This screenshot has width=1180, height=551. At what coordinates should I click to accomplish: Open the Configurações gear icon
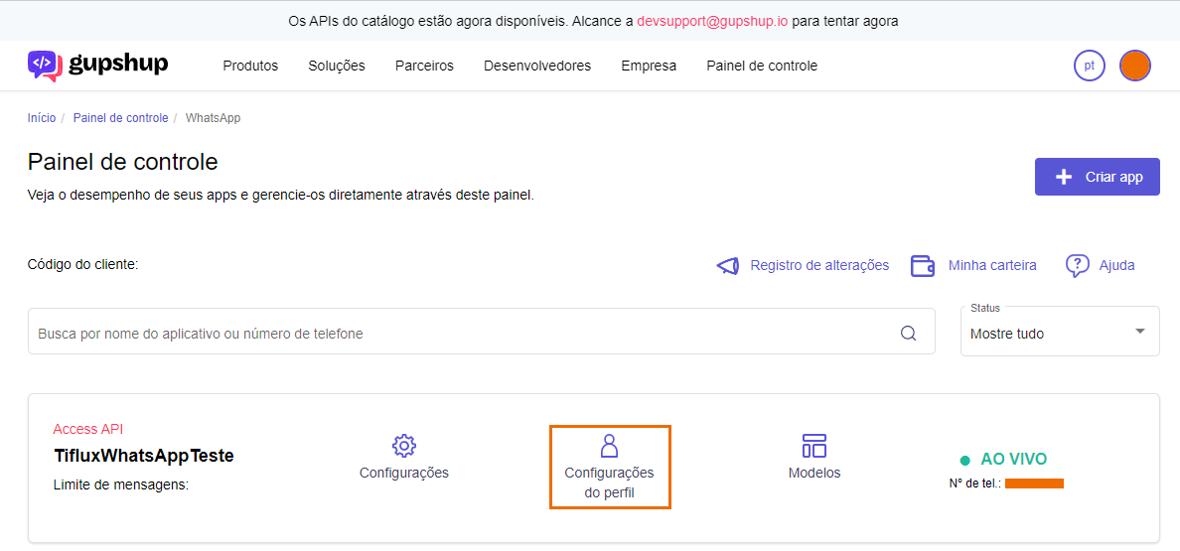[404, 446]
